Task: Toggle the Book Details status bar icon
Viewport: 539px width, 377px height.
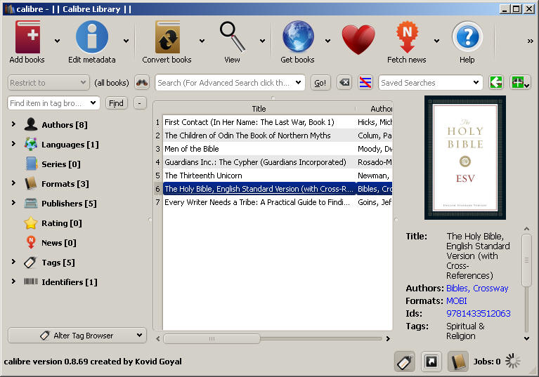Action: [458, 362]
